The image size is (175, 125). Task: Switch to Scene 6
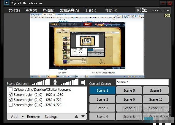pyautogui.click(x=129, y=99)
